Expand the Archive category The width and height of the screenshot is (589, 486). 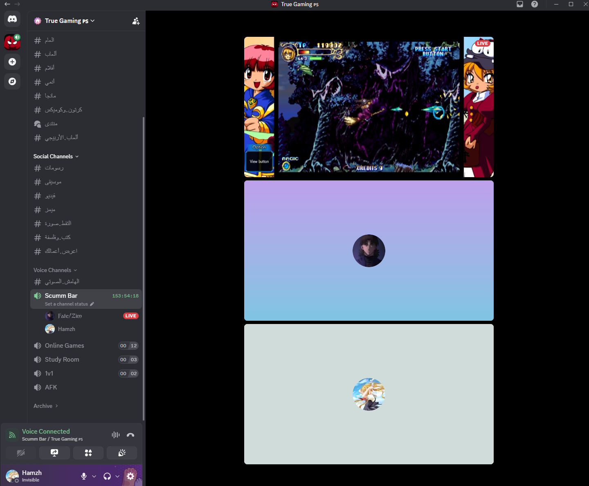[46, 406]
